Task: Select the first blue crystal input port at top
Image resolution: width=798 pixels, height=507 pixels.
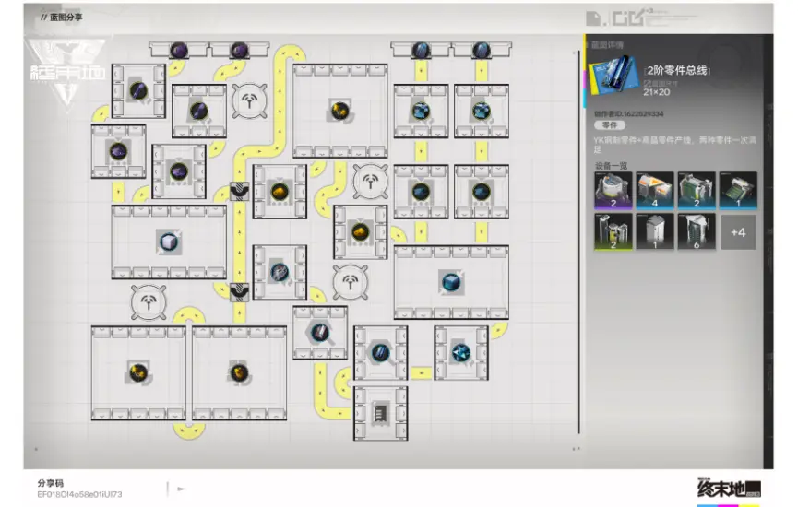Action: tap(421, 50)
